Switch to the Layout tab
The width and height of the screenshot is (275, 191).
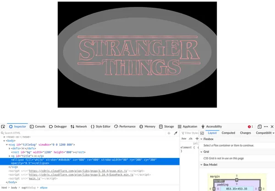[212, 133]
